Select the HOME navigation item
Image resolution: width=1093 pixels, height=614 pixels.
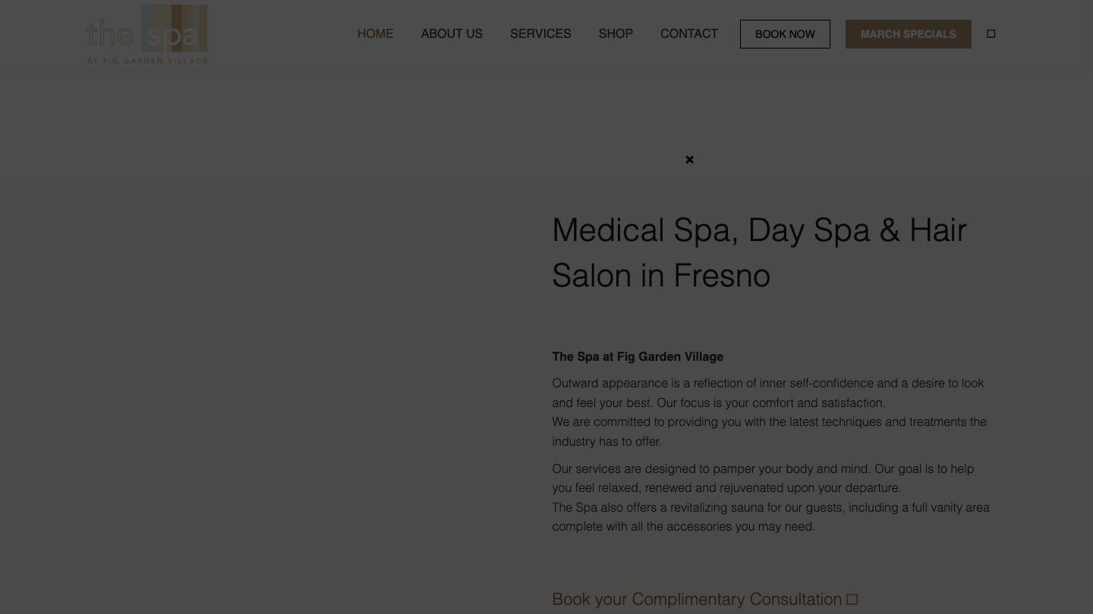click(x=375, y=33)
